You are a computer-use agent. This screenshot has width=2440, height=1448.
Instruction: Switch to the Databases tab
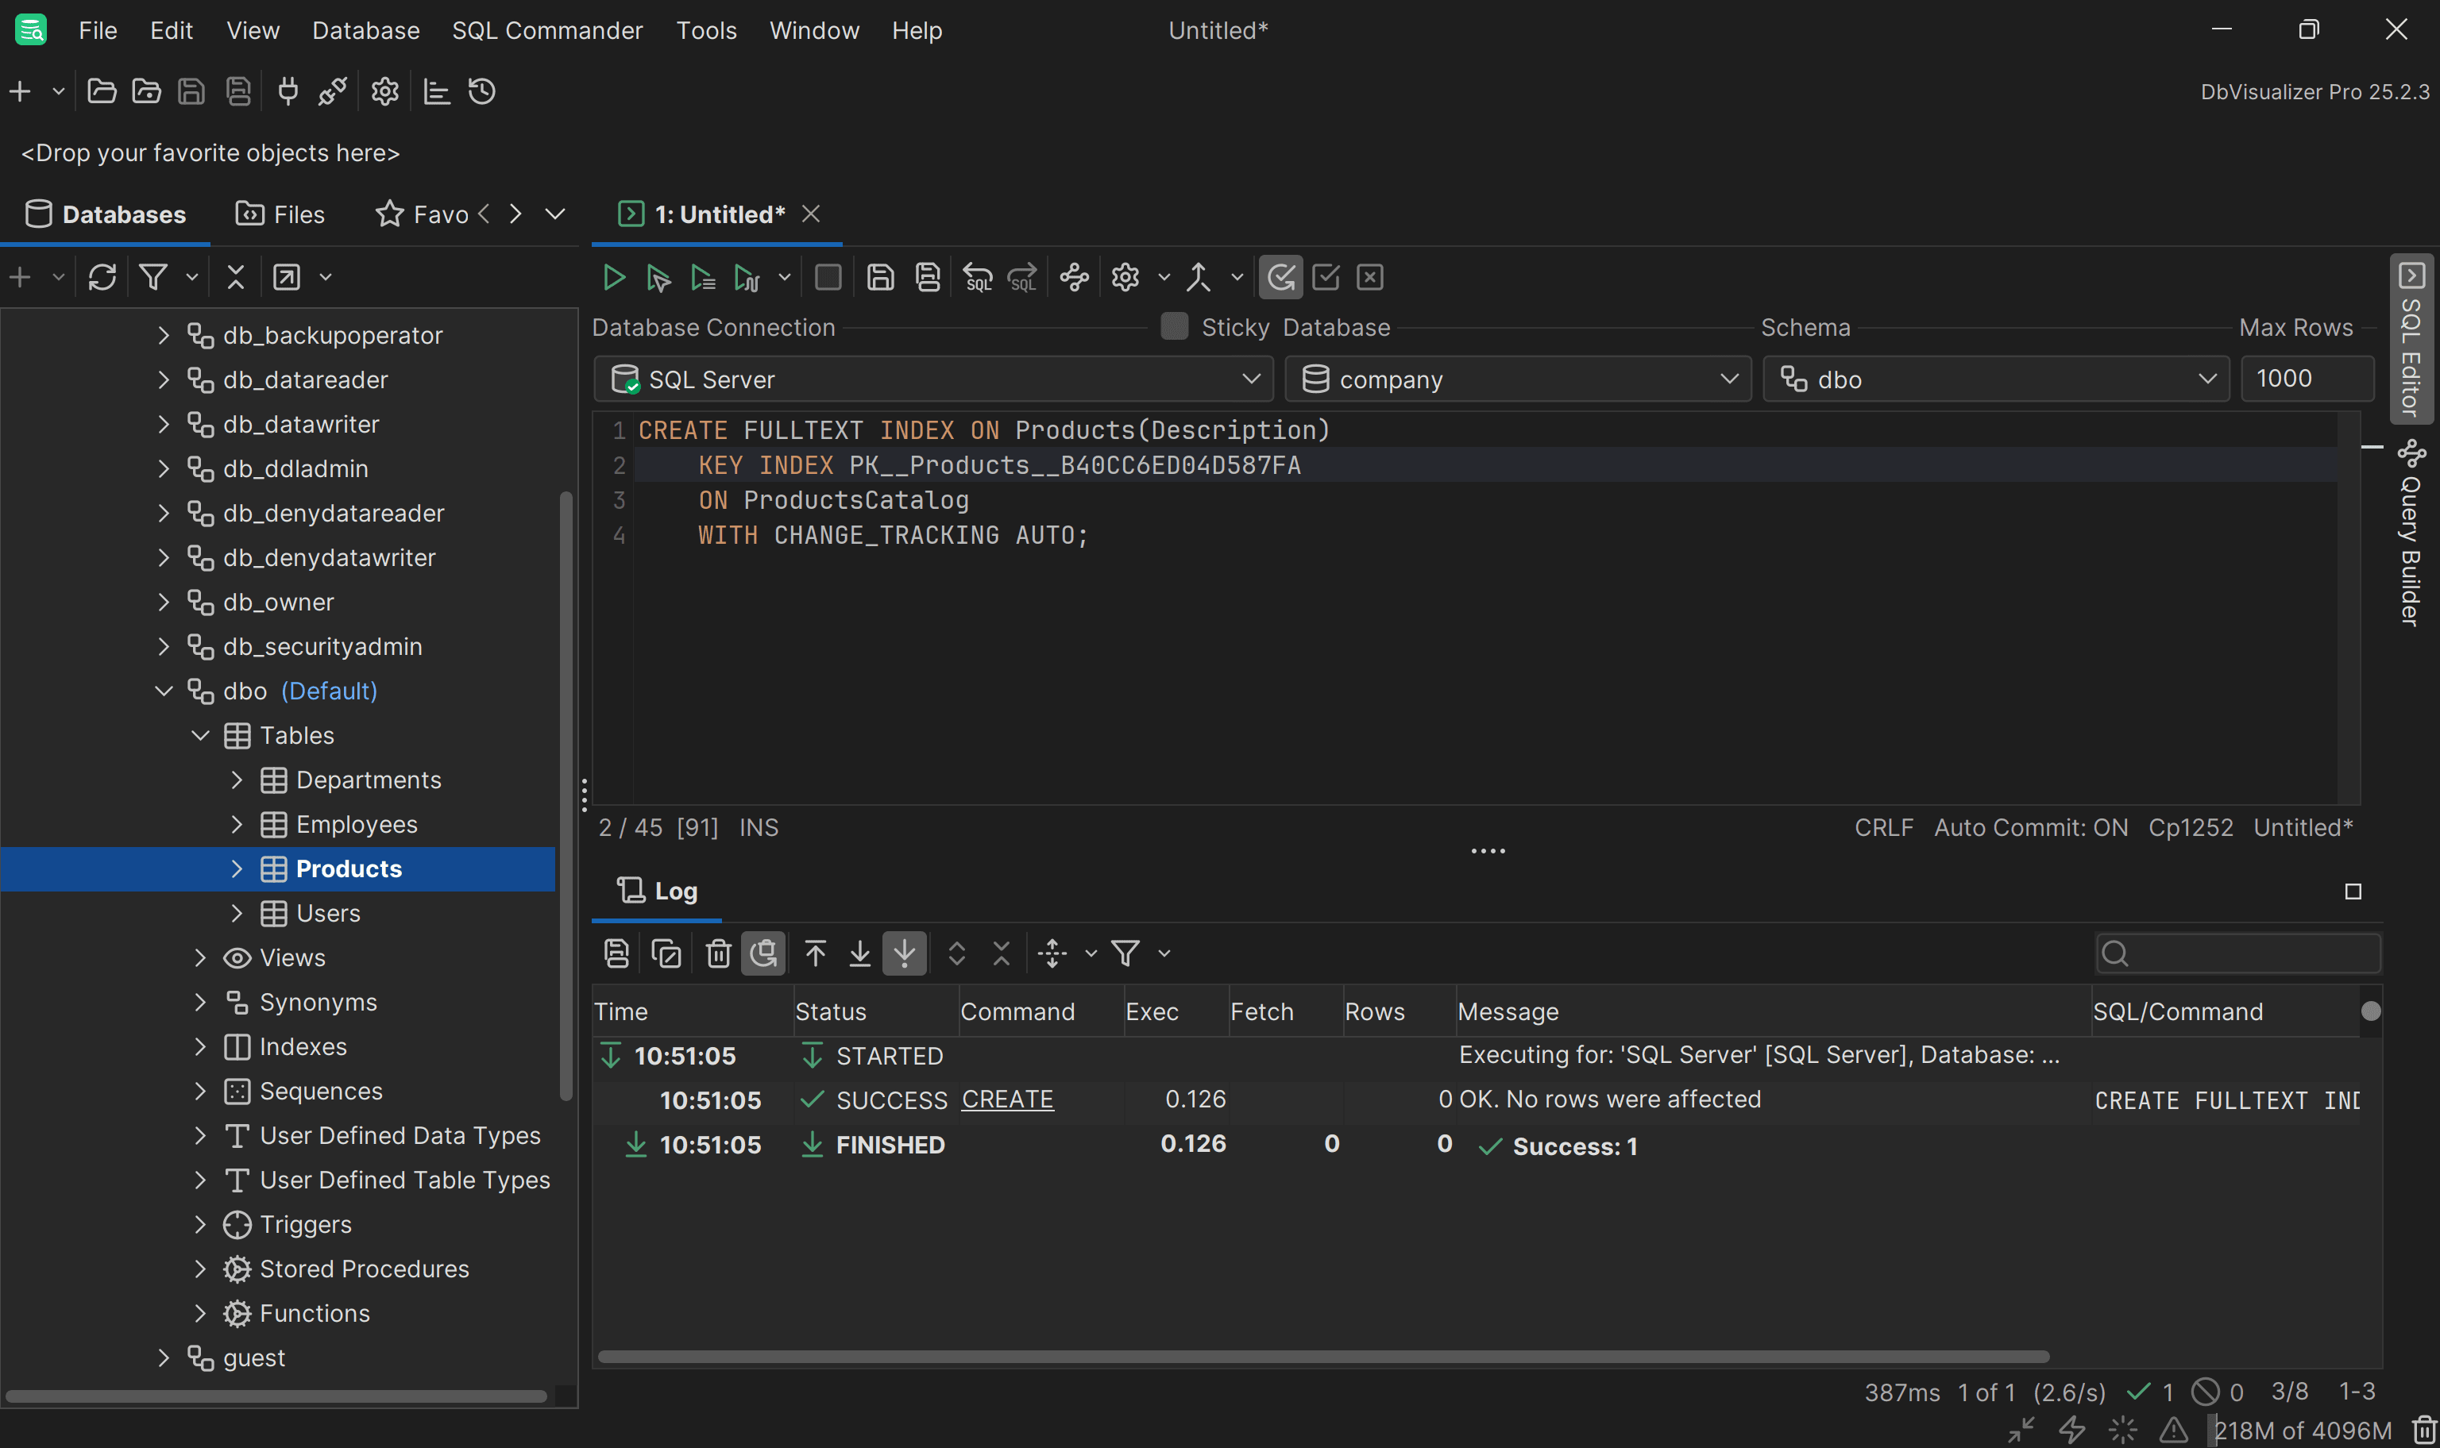[106, 214]
